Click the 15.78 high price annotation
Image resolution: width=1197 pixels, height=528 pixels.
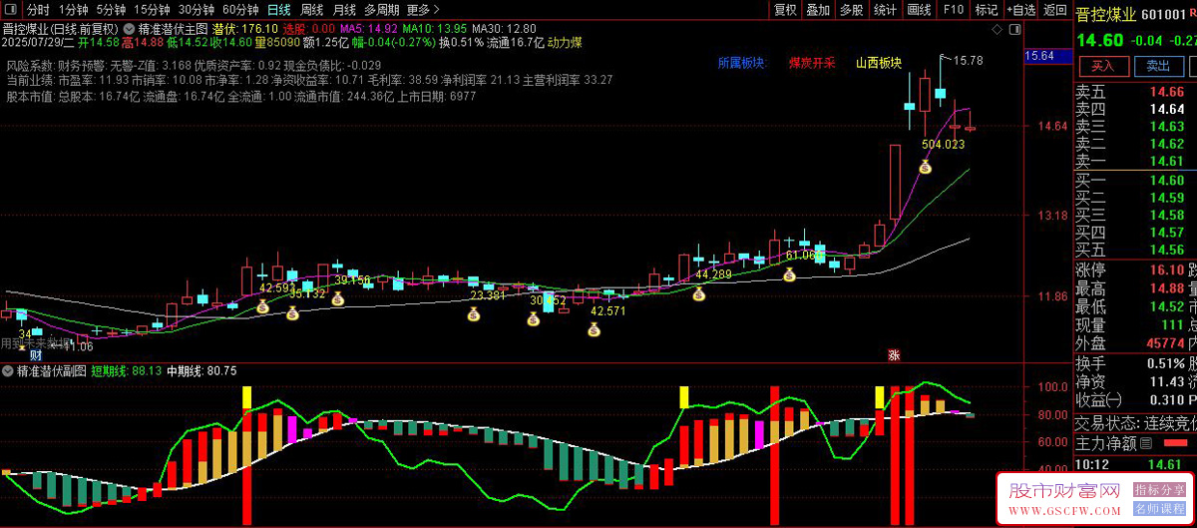tap(969, 61)
